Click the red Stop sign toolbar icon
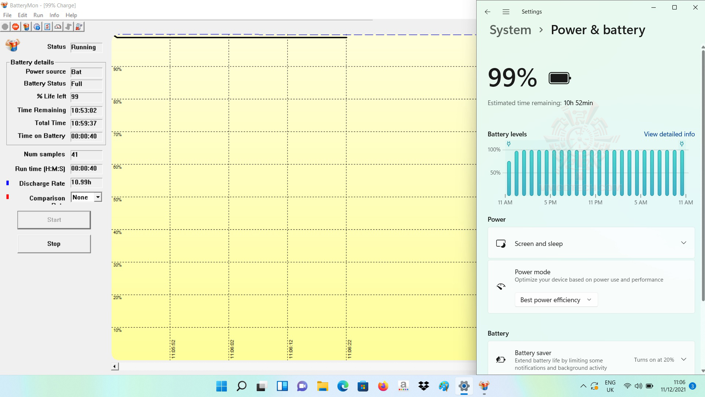This screenshot has width=705, height=397. [x=15, y=27]
